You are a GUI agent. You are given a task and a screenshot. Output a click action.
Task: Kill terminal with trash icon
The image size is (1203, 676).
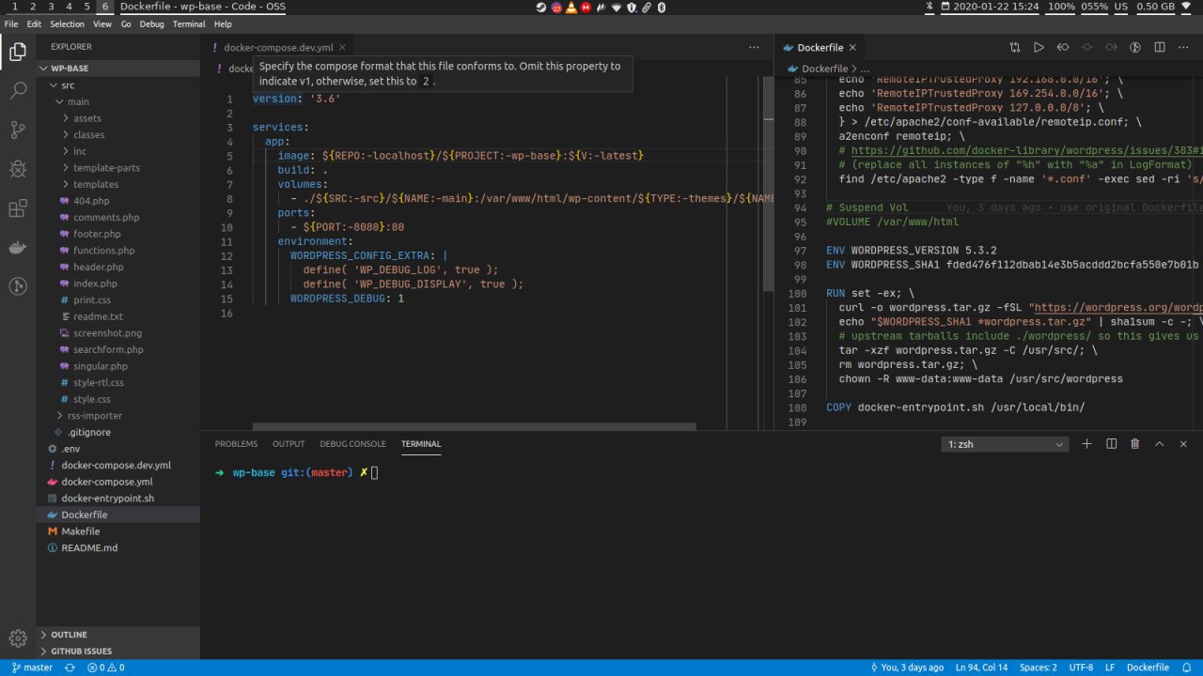[x=1134, y=444]
